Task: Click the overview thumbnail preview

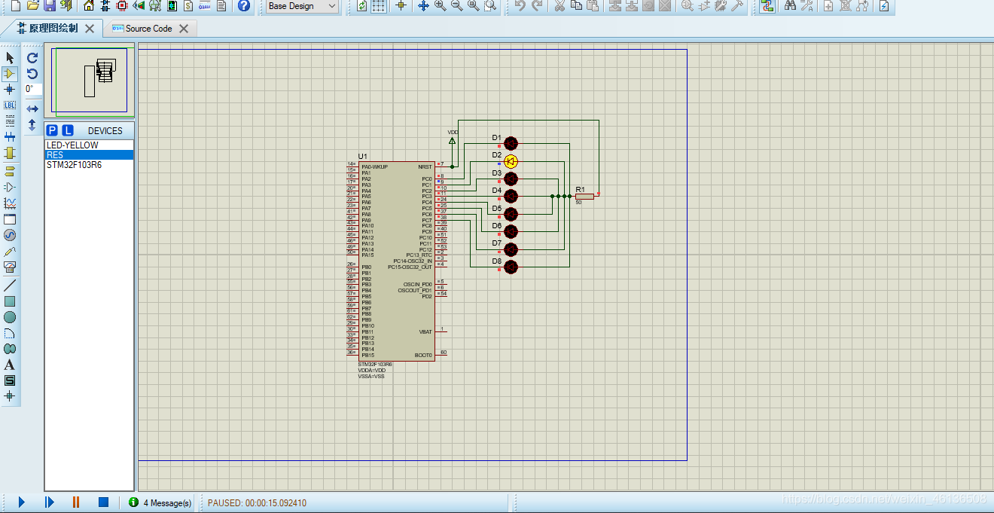Action: (89, 80)
